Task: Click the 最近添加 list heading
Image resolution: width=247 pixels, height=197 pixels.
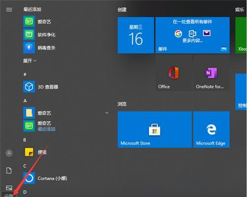Action: tap(32, 9)
